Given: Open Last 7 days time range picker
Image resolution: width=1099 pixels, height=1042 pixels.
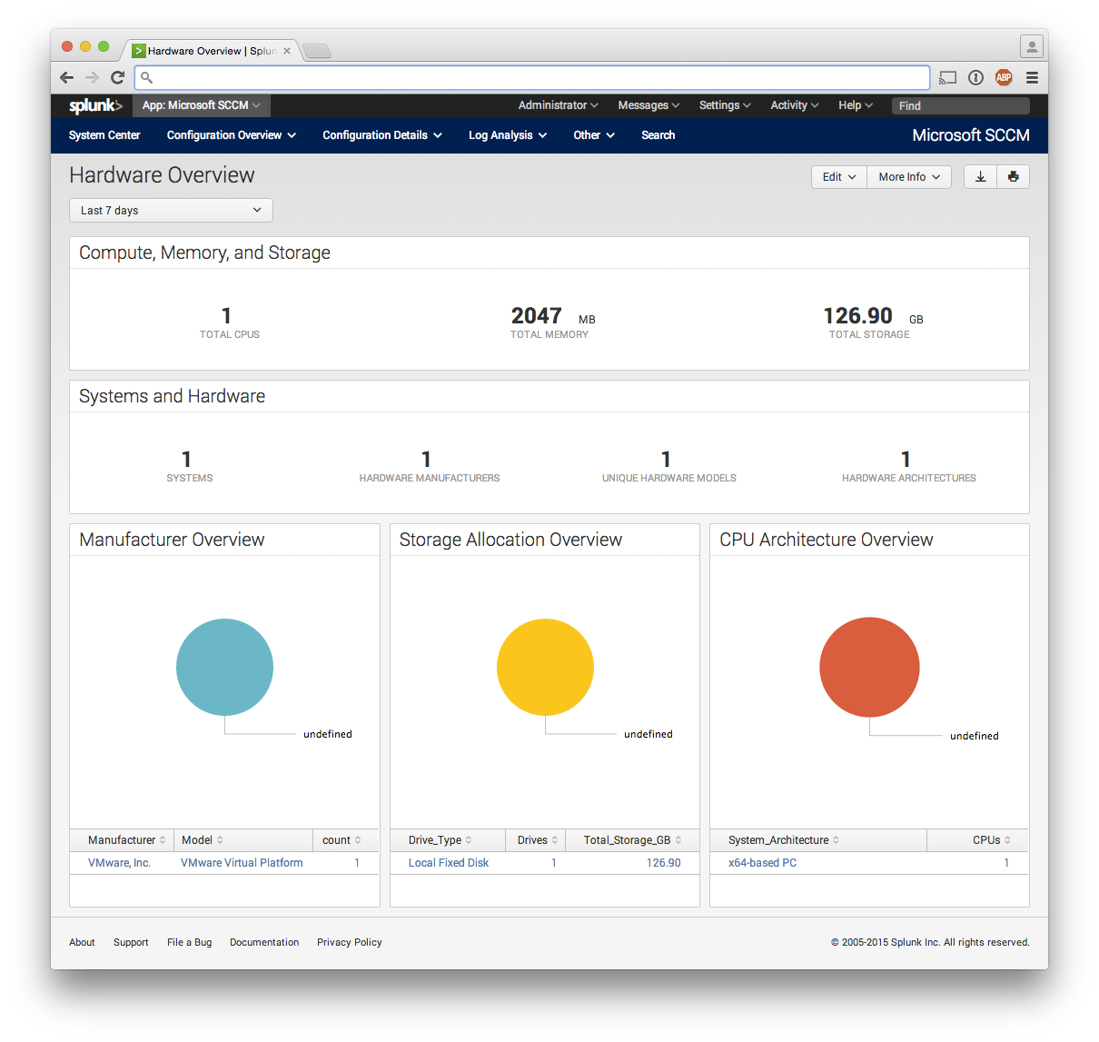Looking at the screenshot, I should pos(171,211).
